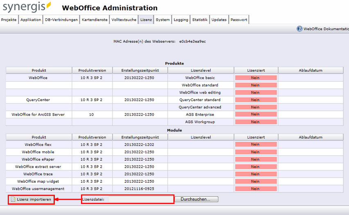Click the WebOffice Dokumentation help icon
349x215 pixels.
299,29
